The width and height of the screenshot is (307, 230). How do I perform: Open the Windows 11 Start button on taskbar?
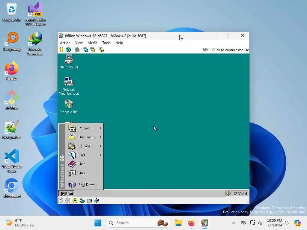point(98,223)
